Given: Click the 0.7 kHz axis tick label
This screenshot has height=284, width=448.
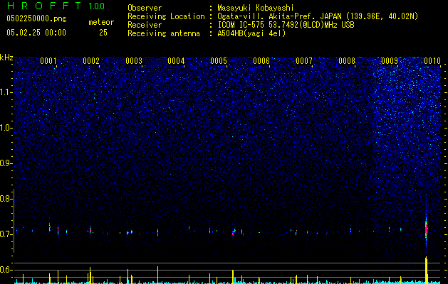Looking at the screenshot, I should point(6,234).
